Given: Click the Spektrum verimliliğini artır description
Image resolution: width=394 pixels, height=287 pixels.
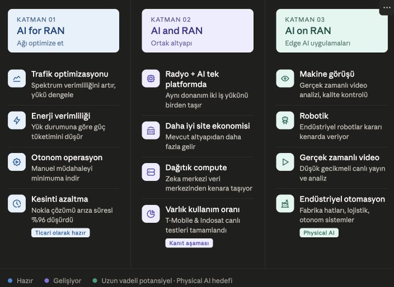Looking at the screenshot, I should (x=74, y=90).
